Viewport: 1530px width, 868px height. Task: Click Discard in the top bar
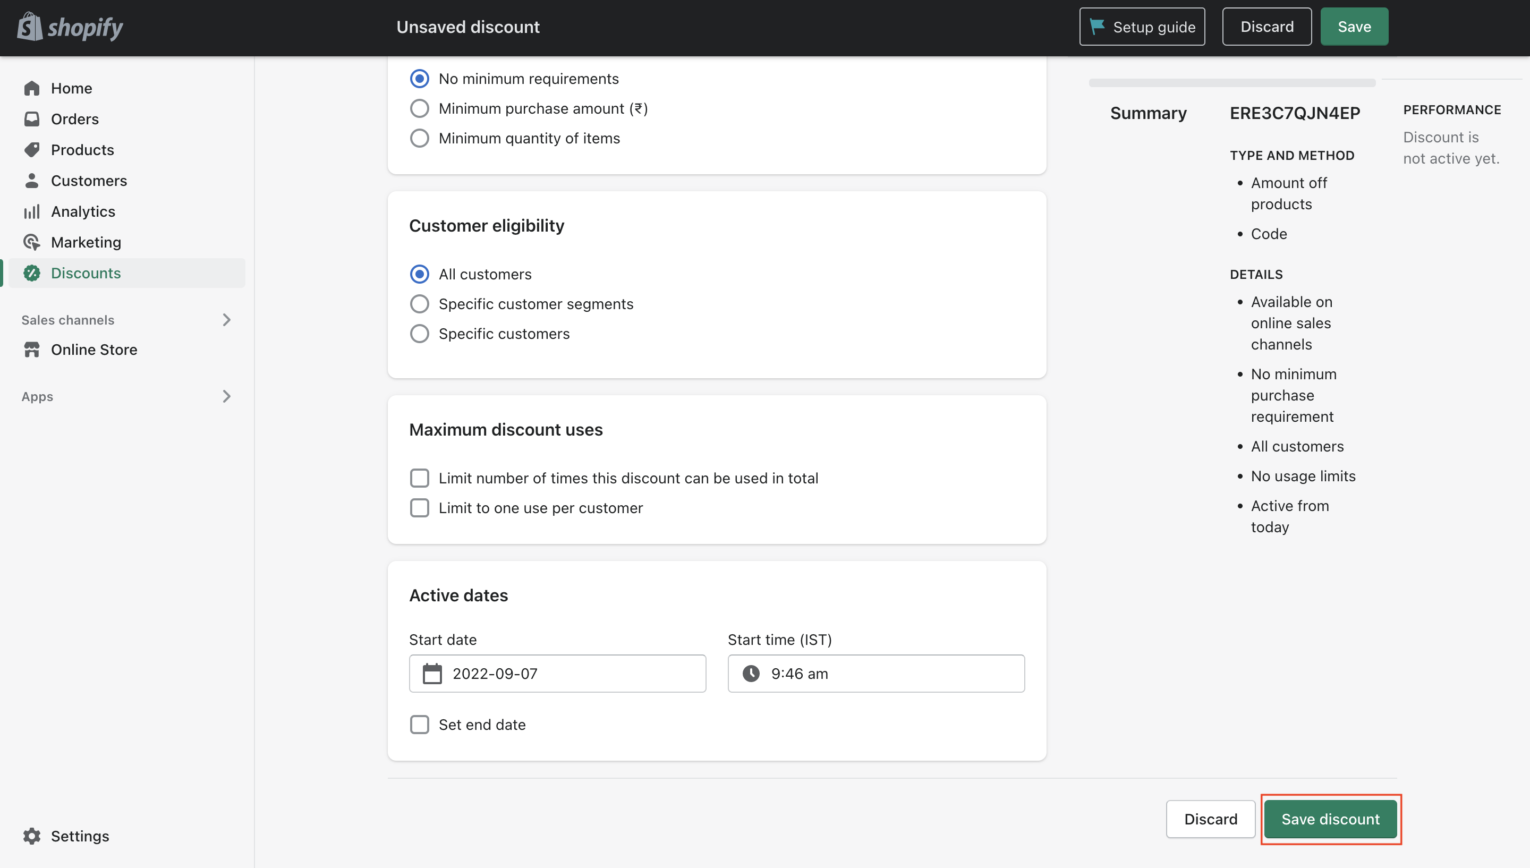coord(1266,26)
